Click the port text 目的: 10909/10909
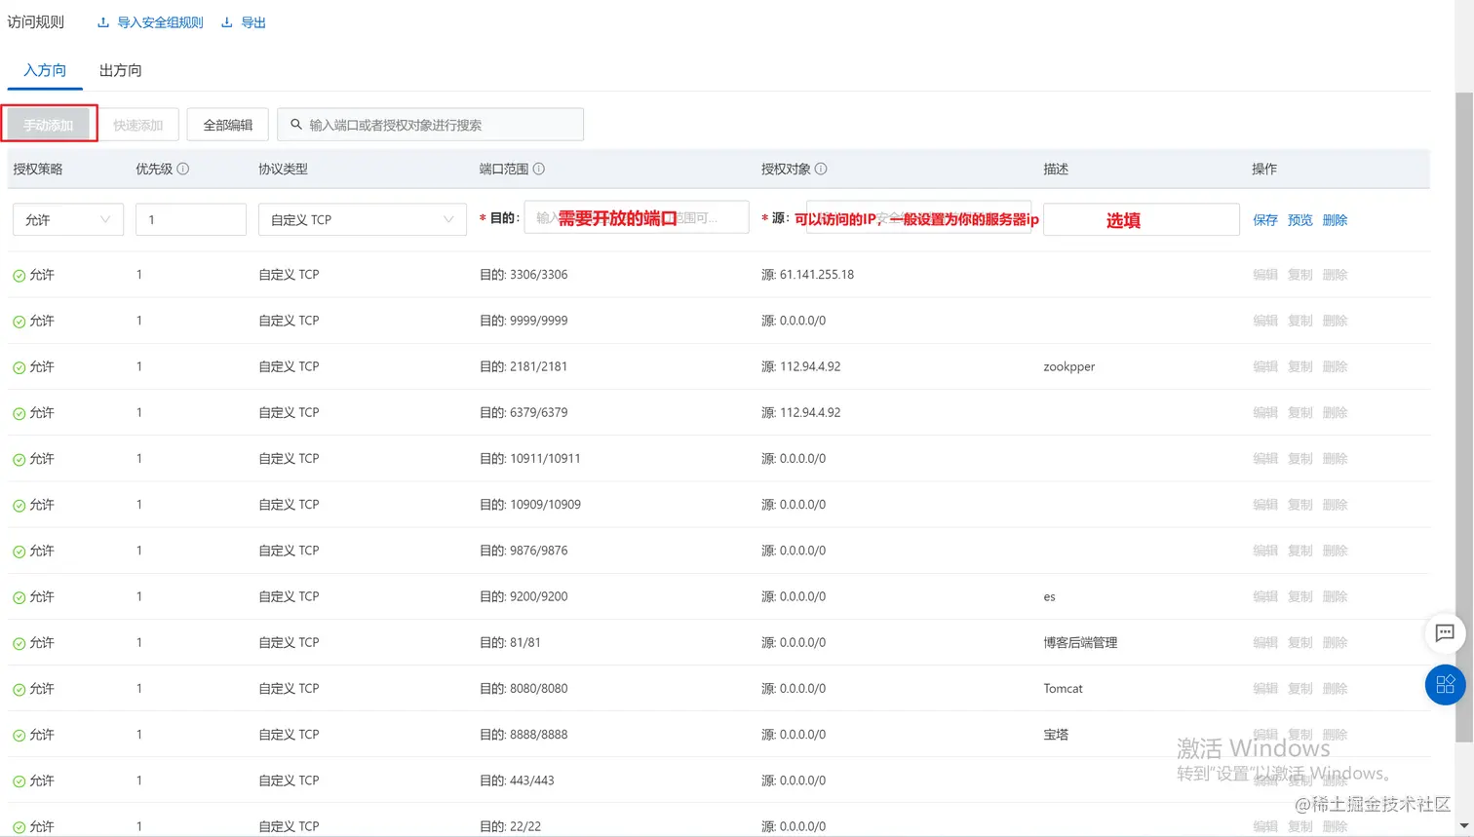This screenshot has height=837, width=1474. click(x=530, y=505)
